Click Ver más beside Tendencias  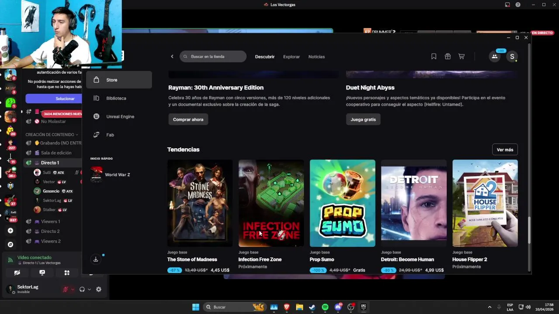click(505, 150)
